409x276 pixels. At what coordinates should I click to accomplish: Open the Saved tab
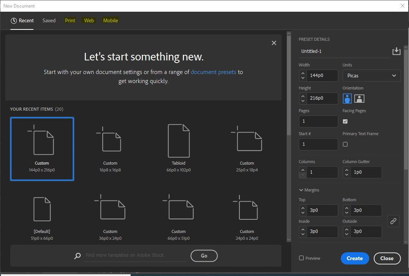49,20
